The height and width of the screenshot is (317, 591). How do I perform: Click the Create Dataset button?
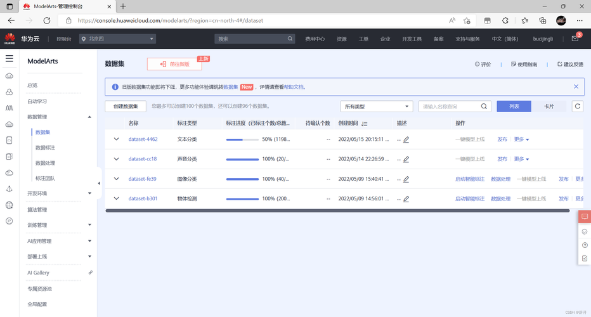[126, 107]
